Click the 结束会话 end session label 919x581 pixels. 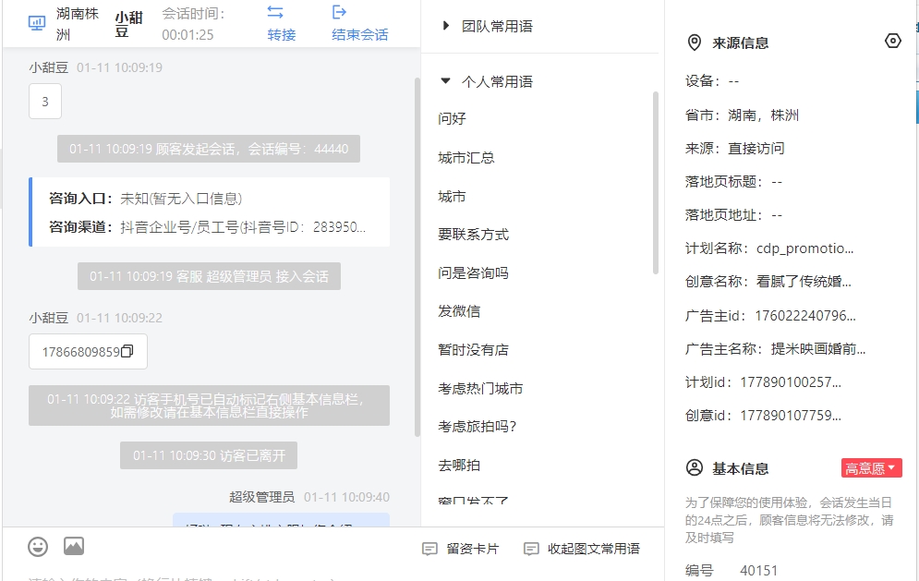coord(360,34)
